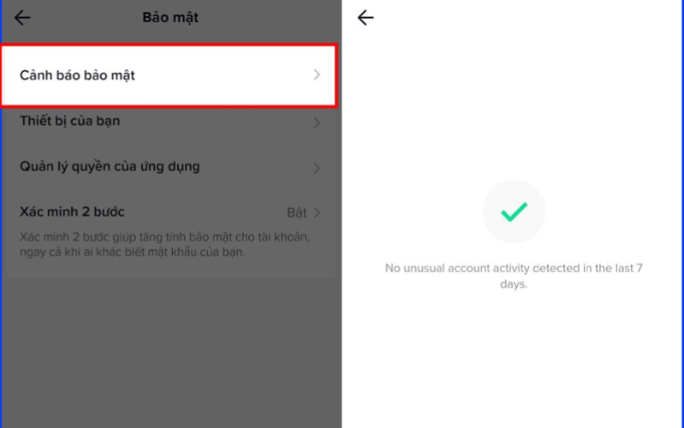The height and width of the screenshot is (428, 684).
Task: Select the Xác minh 2 bước label
Action: point(72,211)
